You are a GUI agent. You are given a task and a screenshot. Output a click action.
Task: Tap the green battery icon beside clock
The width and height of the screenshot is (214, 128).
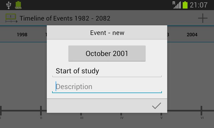(x=185, y=5)
